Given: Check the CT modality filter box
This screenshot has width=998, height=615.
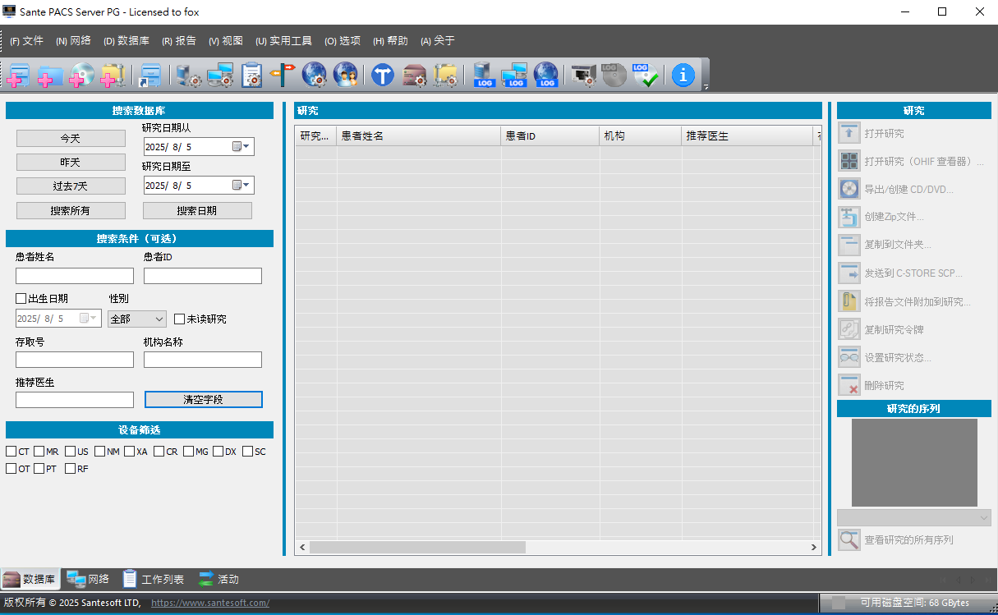Looking at the screenshot, I should [11, 452].
